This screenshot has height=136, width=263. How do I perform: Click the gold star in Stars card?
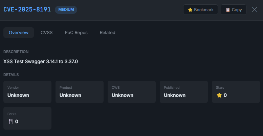coord(219,95)
